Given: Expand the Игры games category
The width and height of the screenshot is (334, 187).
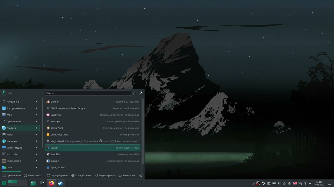Looking at the screenshot, I should coord(20,135).
